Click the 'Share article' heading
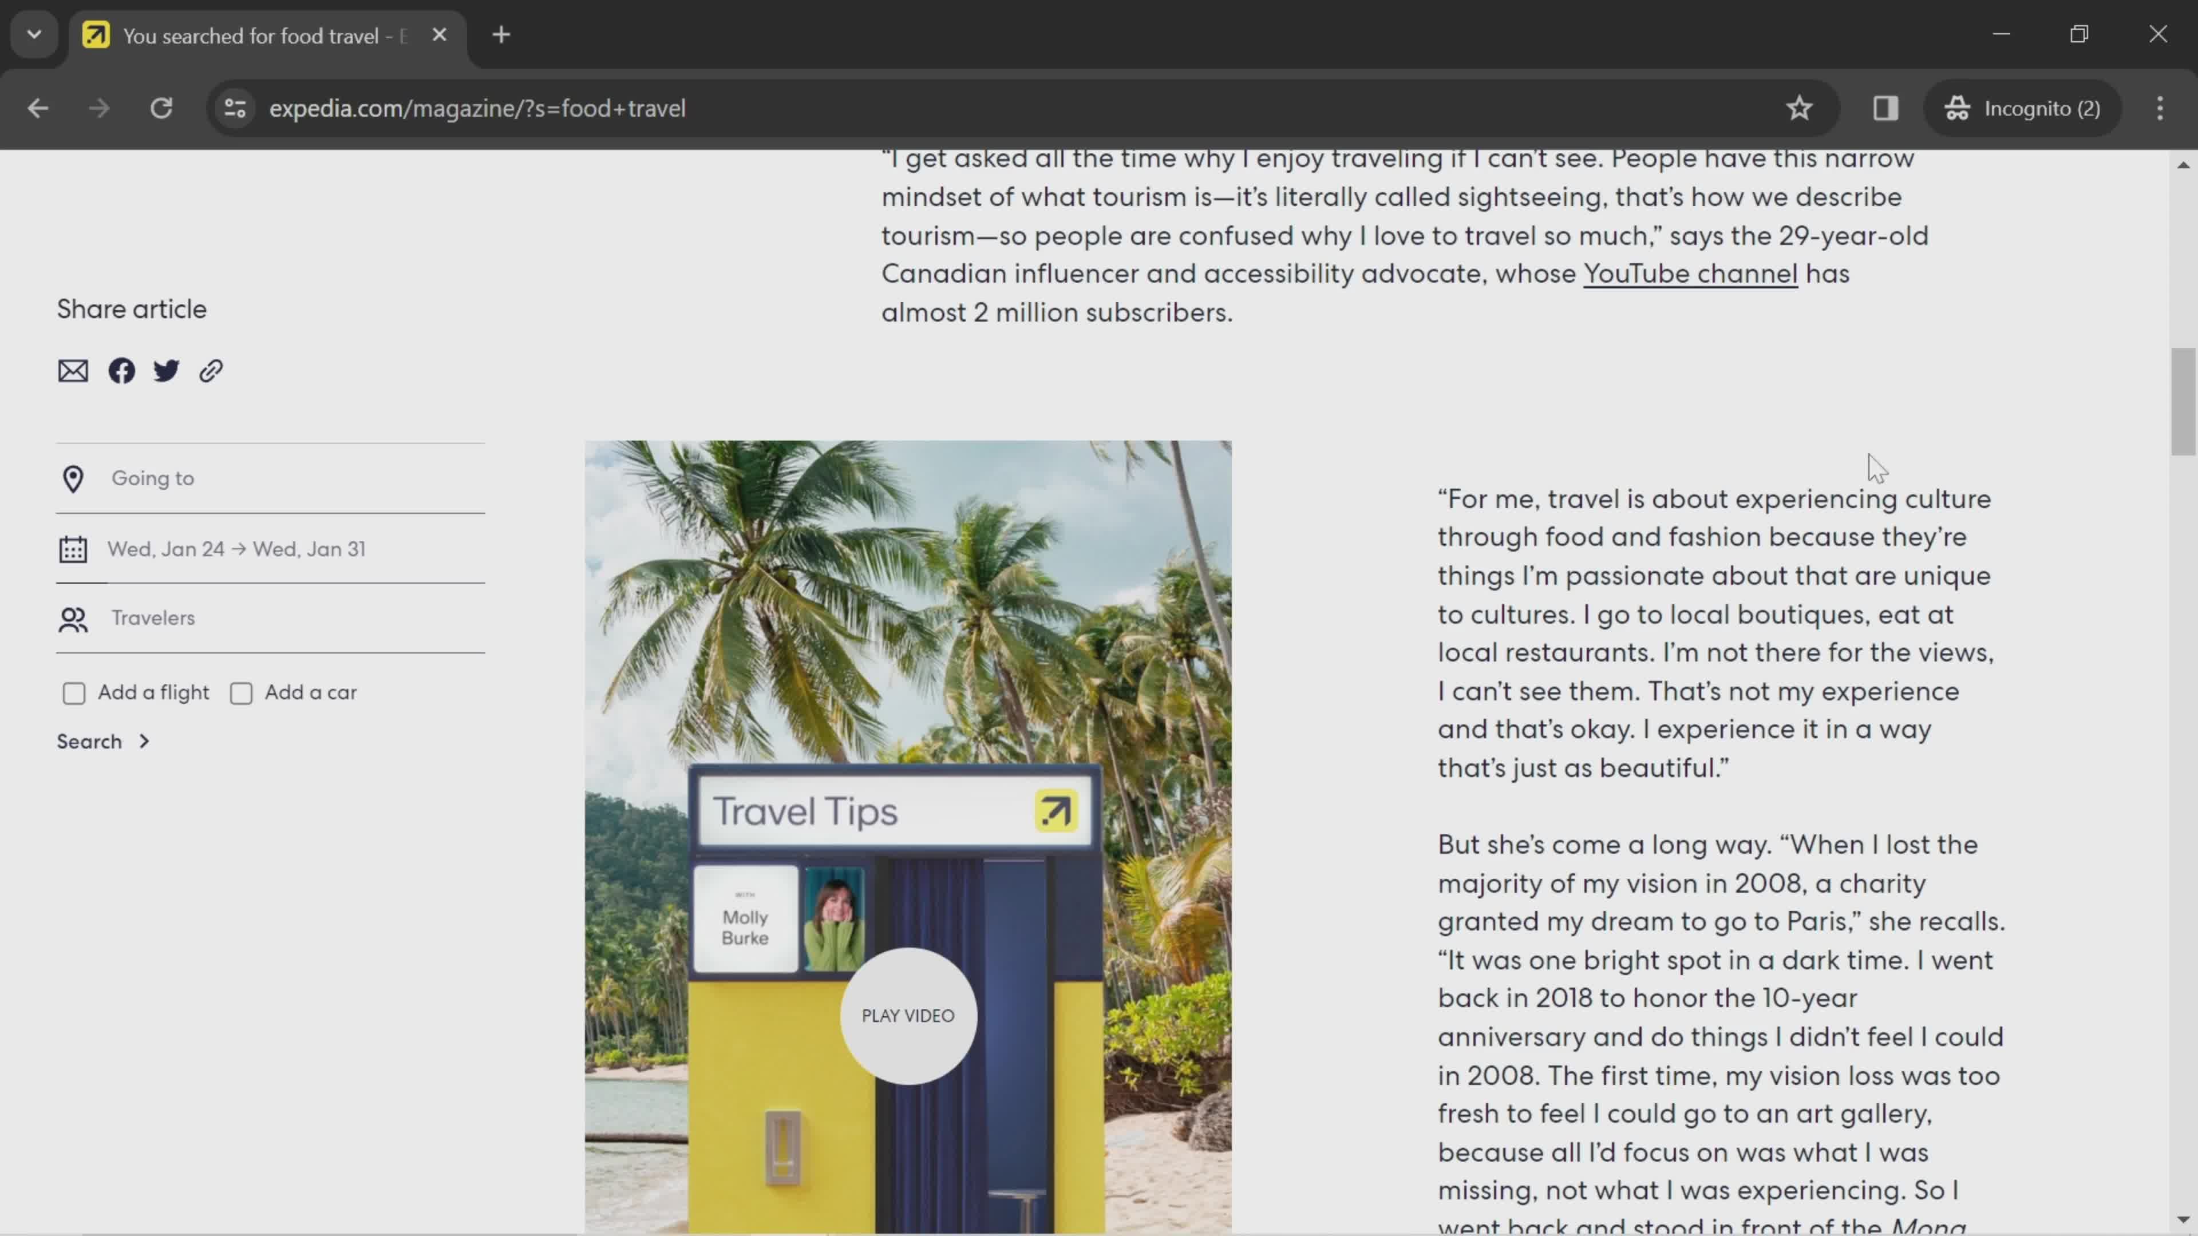The height and width of the screenshot is (1236, 2198). click(132, 310)
